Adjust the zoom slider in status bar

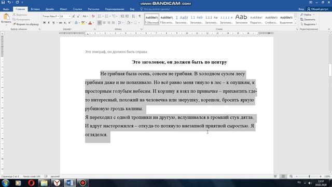pos(309,177)
